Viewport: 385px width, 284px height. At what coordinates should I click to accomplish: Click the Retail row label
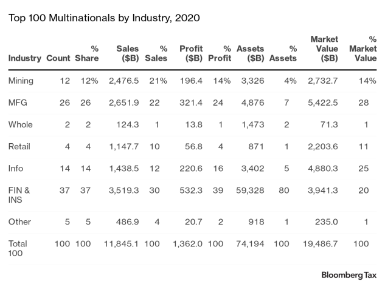pyautogui.click(x=19, y=146)
